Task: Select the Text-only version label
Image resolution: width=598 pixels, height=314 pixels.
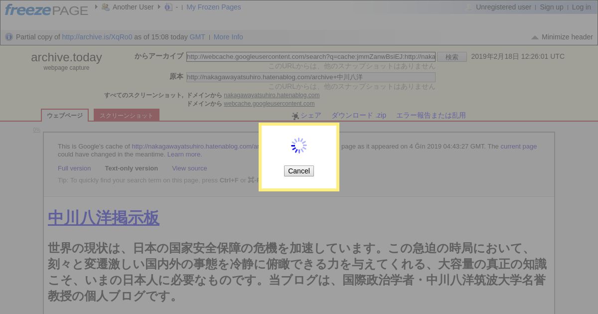Action: point(132,168)
